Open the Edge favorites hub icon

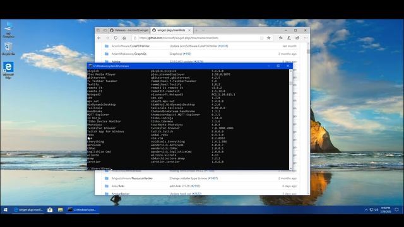click(x=280, y=38)
